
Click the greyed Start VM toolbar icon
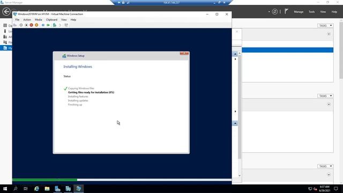(x=21, y=25)
